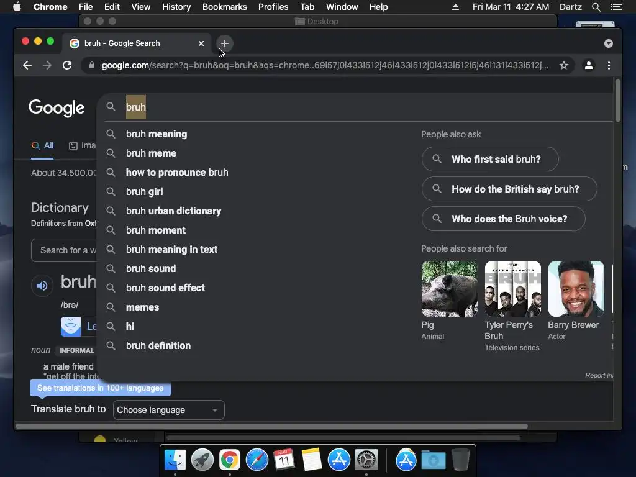This screenshot has width=636, height=477.
Task: Click the eject icon in menu bar
Action: point(455,7)
